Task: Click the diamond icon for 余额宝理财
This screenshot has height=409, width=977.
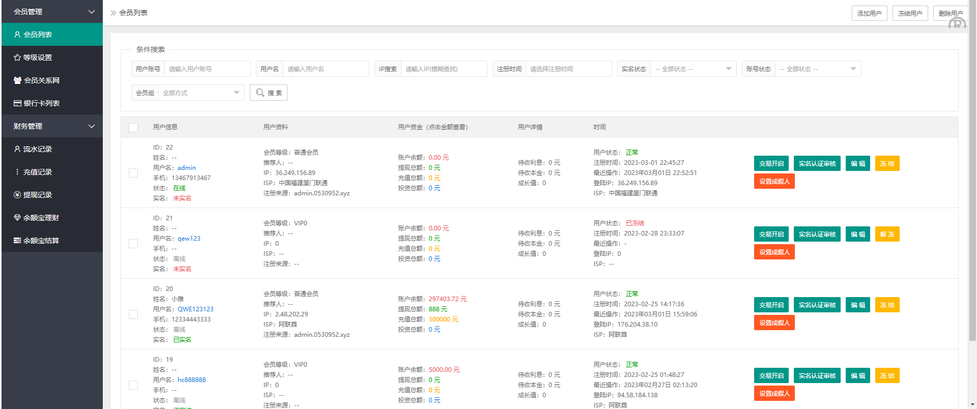Action: [17, 218]
